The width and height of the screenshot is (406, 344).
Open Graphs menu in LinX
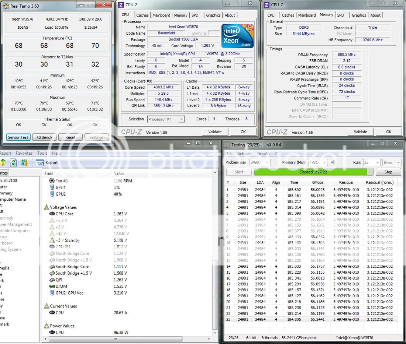pos(264,154)
